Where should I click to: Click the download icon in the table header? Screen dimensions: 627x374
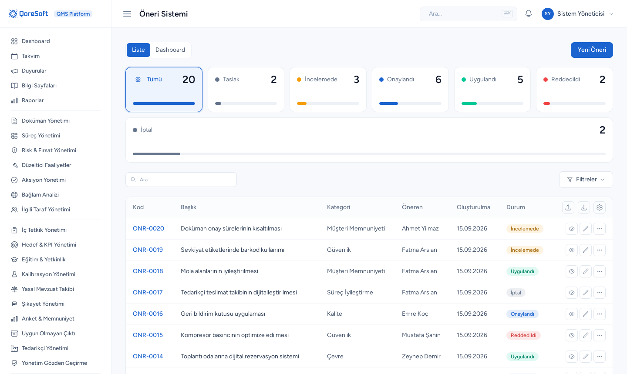[584, 207]
